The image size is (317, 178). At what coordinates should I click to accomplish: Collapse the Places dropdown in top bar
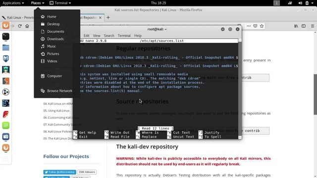pyautogui.click(x=38, y=3)
